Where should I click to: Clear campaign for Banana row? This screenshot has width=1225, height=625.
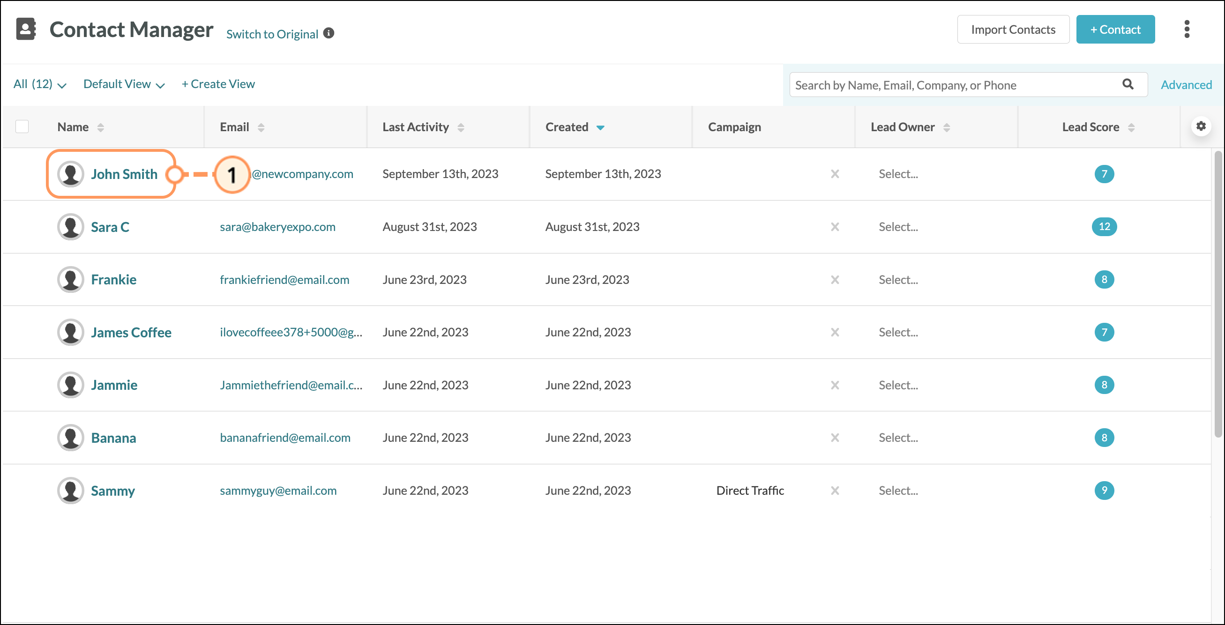pyautogui.click(x=835, y=438)
